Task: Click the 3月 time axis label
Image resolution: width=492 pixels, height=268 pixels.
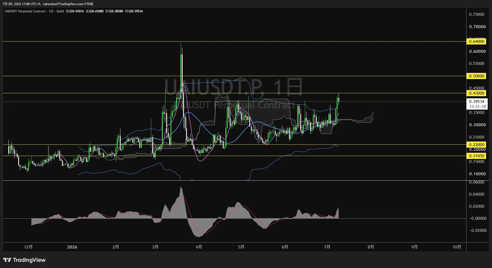Action: pos(155,247)
